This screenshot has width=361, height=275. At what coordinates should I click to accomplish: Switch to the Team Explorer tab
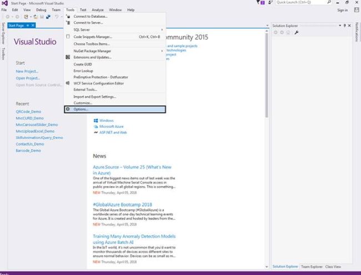point(312,267)
